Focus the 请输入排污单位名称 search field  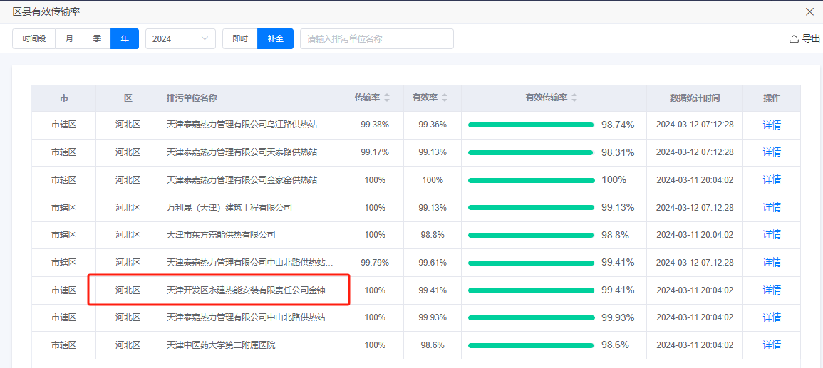(377, 38)
